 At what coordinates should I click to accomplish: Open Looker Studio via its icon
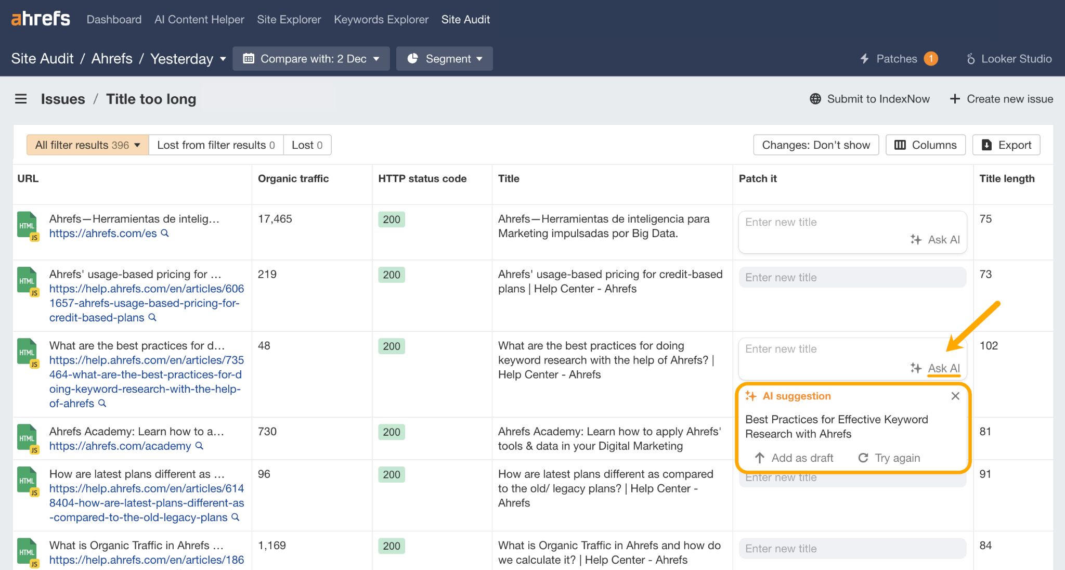pos(970,58)
